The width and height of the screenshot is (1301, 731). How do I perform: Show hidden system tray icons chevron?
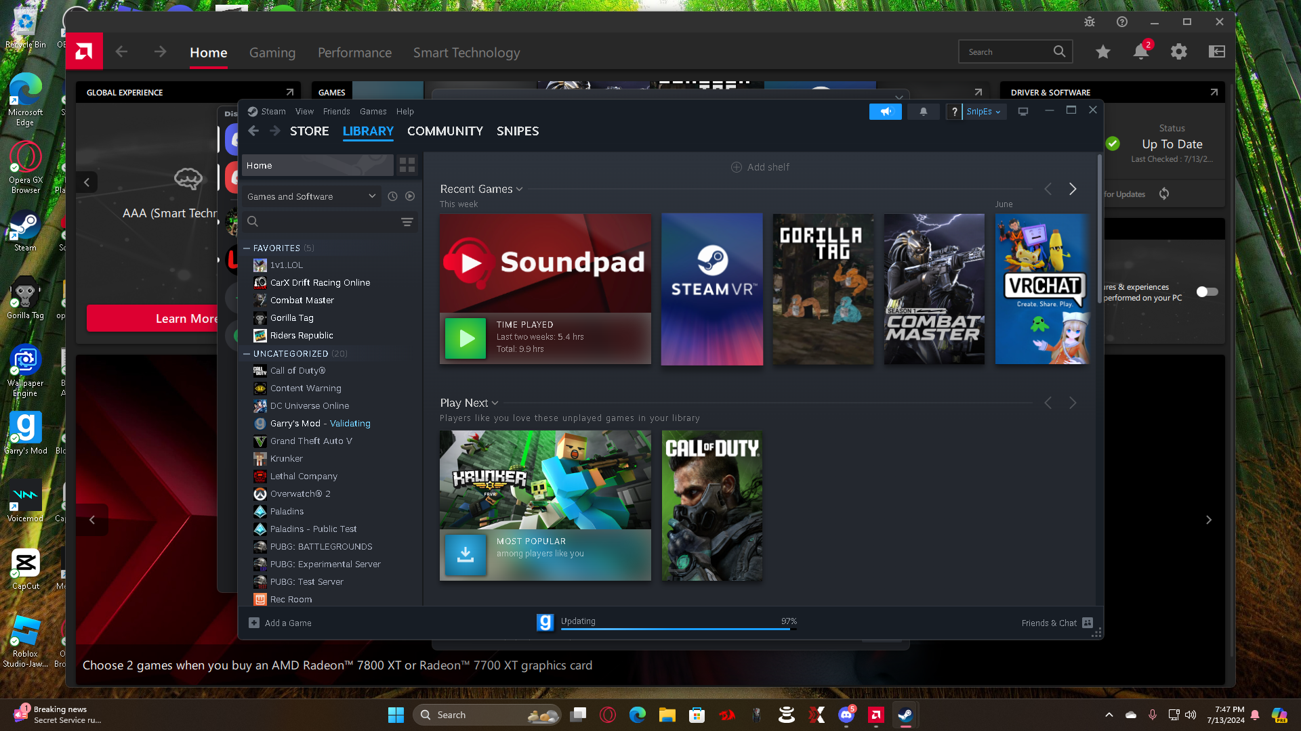point(1109,715)
